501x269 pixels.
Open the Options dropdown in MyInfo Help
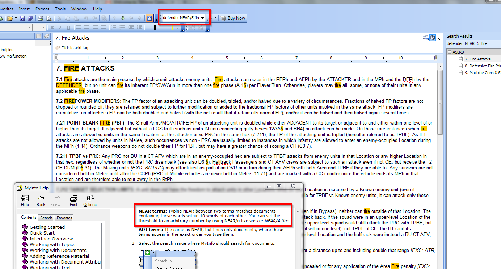coord(90,200)
